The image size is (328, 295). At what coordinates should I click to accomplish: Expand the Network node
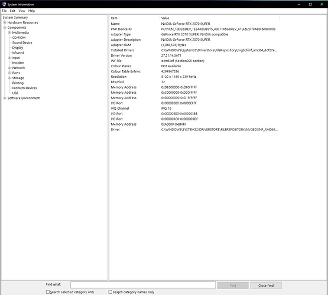(x=9, y=68)
